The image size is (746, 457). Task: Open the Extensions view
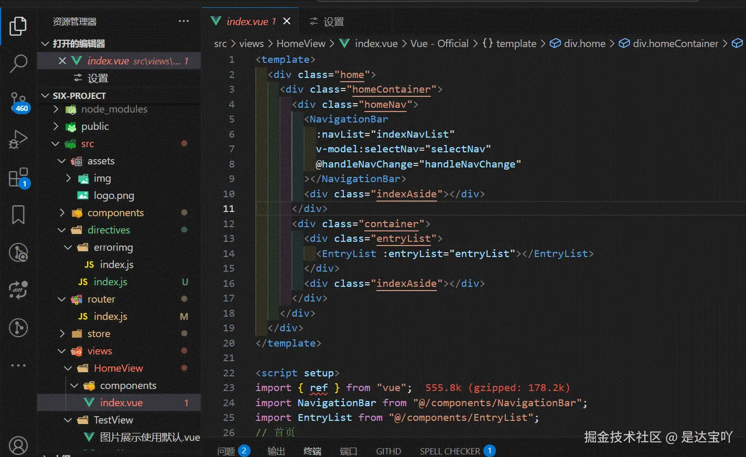pos(19,177)
